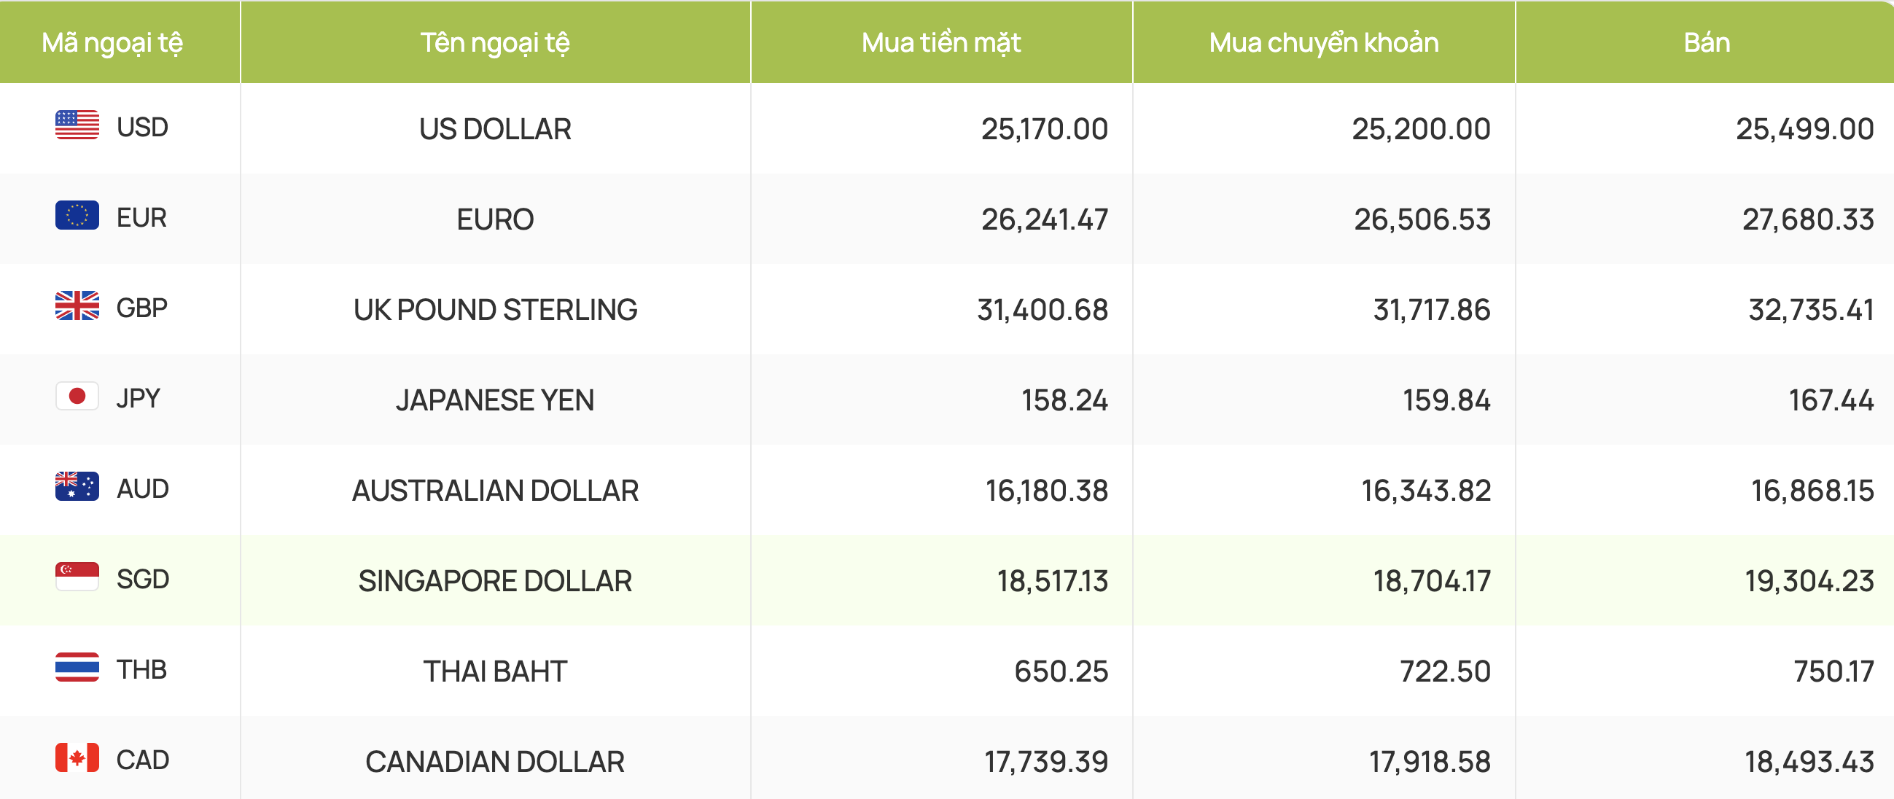
Task: Click the Canada flag icon
Action: [77, 758]
